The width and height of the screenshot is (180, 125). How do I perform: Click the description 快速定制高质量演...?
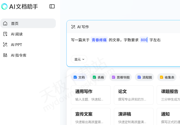132,122
